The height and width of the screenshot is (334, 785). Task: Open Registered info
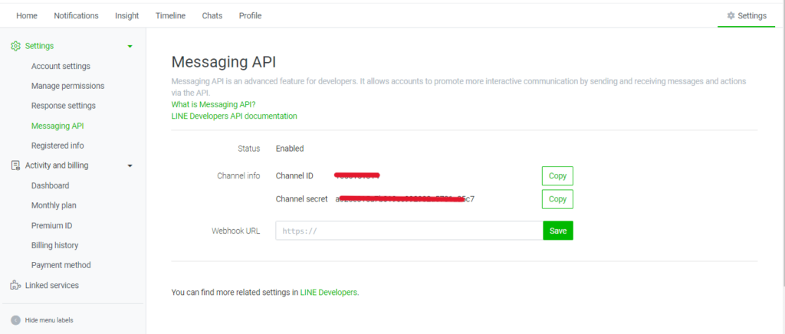click(57, 146)
